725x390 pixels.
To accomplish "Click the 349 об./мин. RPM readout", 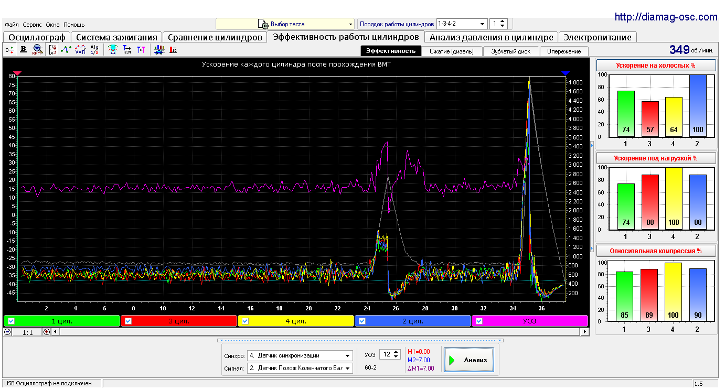I will click(x=691, y=50).
